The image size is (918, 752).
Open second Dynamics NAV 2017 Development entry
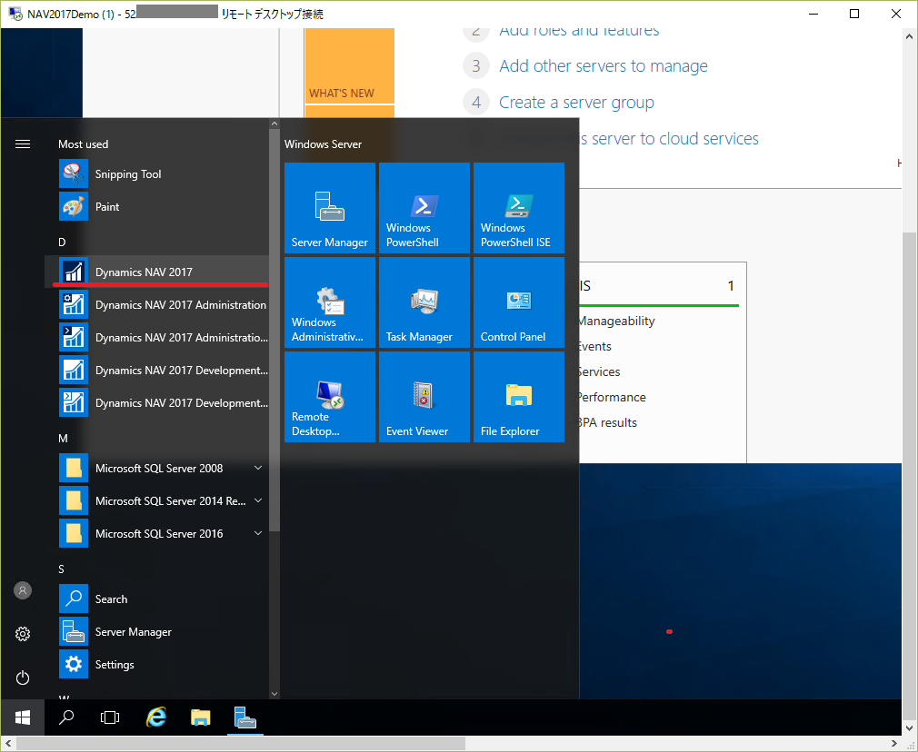coord(157,403)
